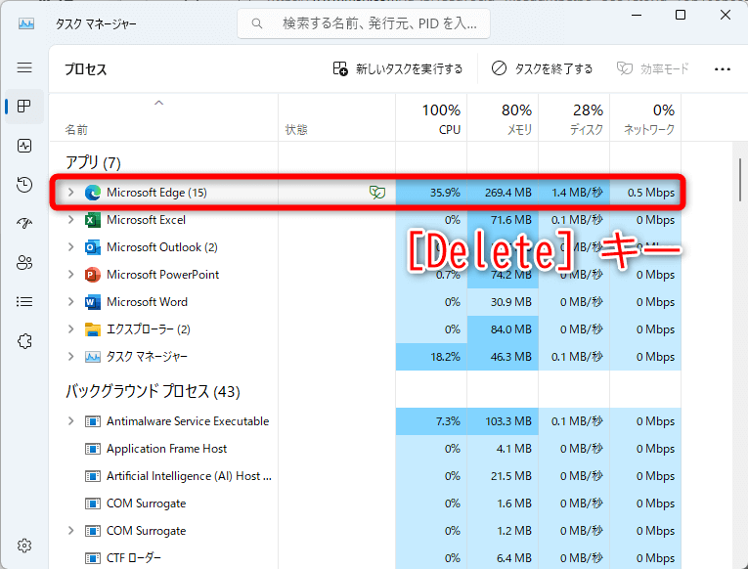Click Edge network value 0.5 Mbps

(x=650, y=193)
